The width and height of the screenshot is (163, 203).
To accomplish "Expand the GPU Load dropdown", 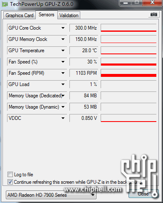I will [x=63, y=84].
